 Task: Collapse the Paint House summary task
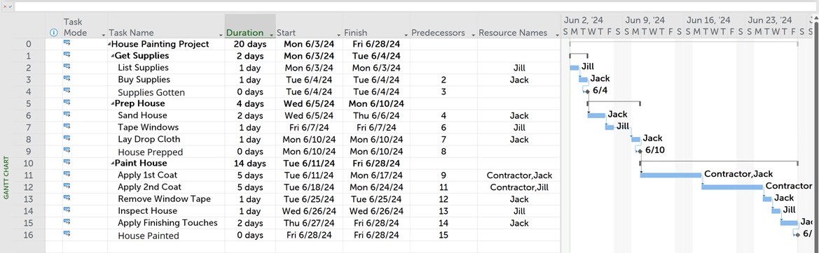click(x=112, y=164)
